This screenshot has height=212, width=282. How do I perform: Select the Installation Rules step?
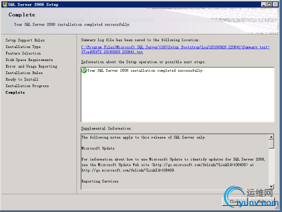pyautogui.click(x=24, y=73)
